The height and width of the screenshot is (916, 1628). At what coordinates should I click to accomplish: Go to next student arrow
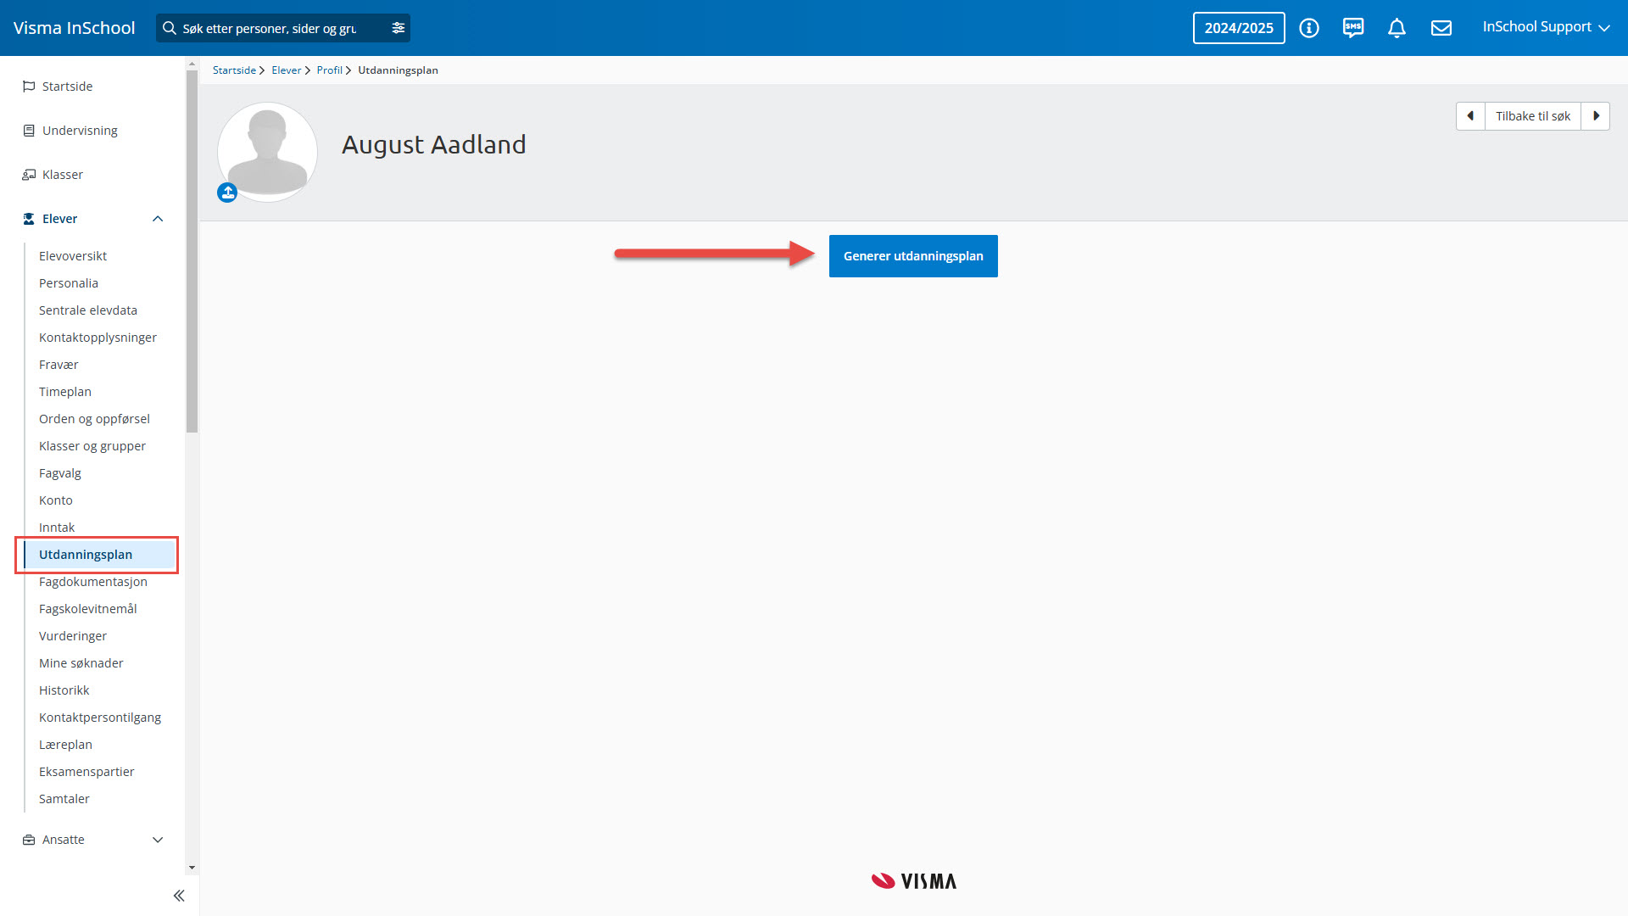click(1596, 116)
